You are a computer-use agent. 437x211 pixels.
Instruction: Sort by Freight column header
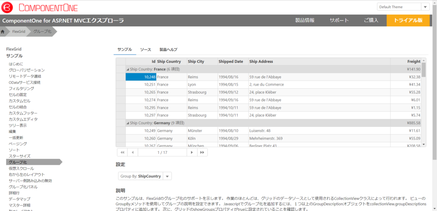pyautogui.click(x=406, y=61)
